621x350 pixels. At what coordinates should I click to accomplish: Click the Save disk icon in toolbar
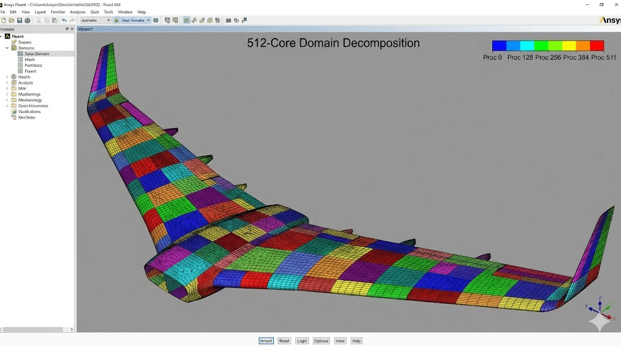20,20
